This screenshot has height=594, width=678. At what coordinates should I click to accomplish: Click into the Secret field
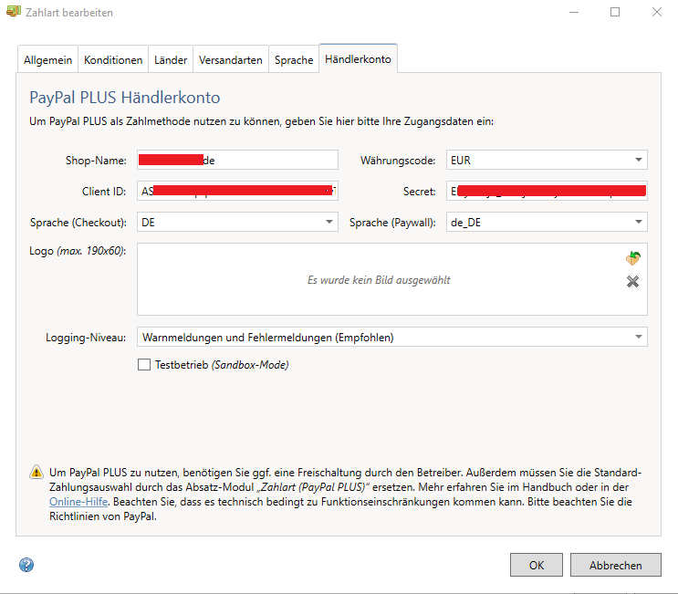point(547,191)
